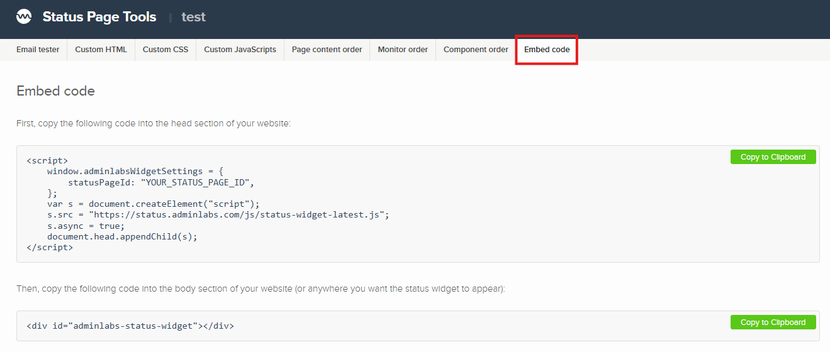The height and width of the screenshot is (352, 830).
Task: Click the document.createElement line
Action: [154, 204]
